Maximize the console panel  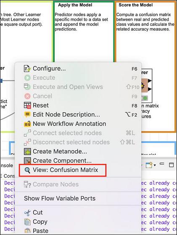click(x=171, y=165)
